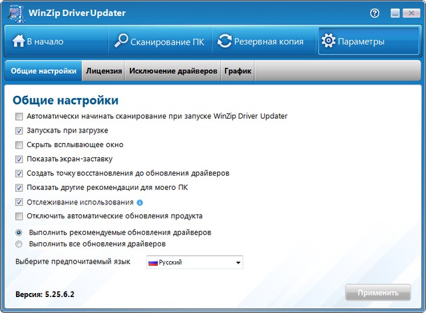Uncheck Запускать при загрузке
Viewport: 426px width, 313px height.
click(x=19, y=131)
